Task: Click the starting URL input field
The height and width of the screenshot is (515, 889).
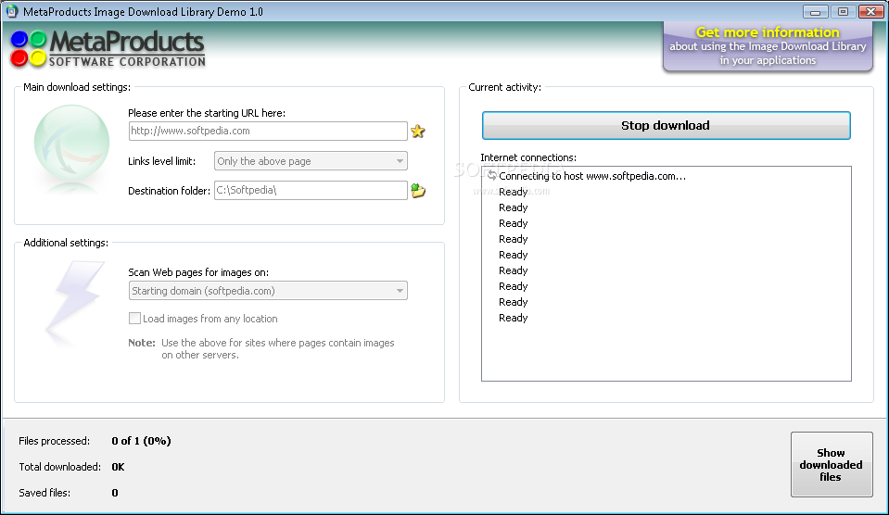Action: click(268, 131)
